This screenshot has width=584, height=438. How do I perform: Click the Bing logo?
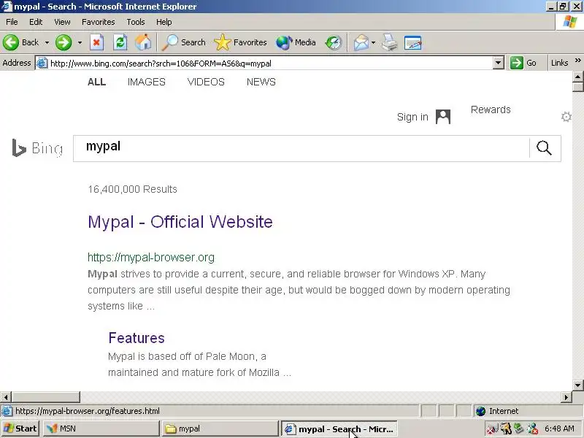click(37, 148)
